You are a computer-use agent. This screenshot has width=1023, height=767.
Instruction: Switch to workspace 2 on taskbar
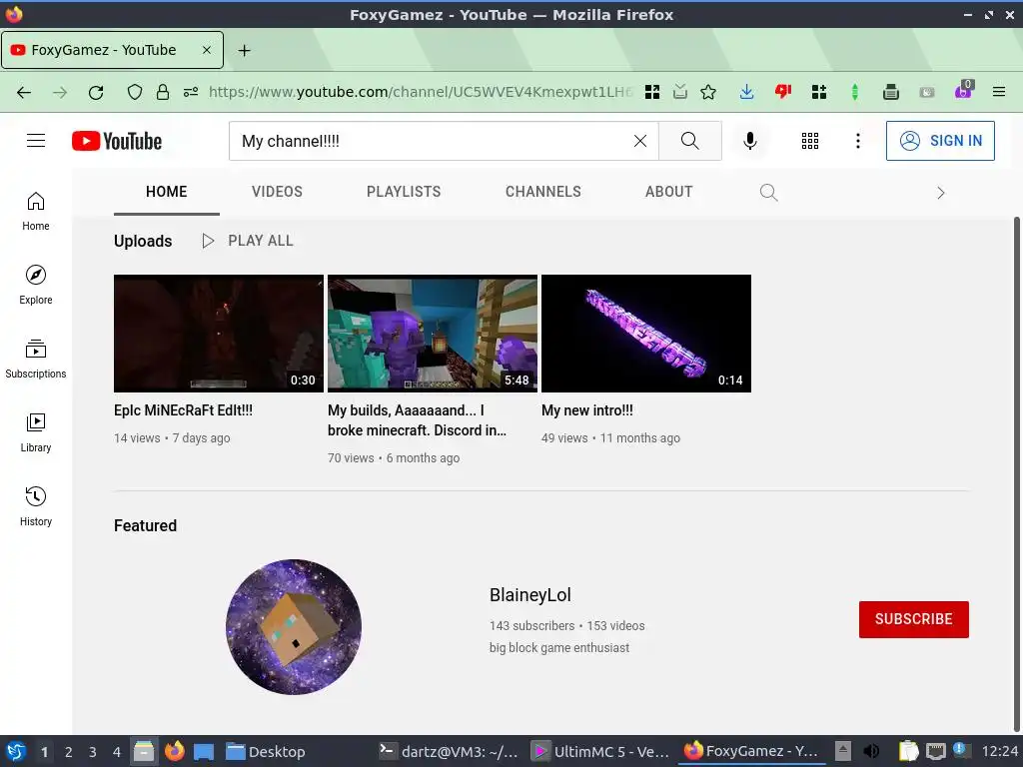(68, 752)
